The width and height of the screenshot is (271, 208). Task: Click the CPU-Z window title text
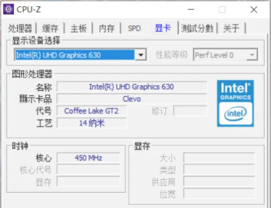[x=29, y=9]
